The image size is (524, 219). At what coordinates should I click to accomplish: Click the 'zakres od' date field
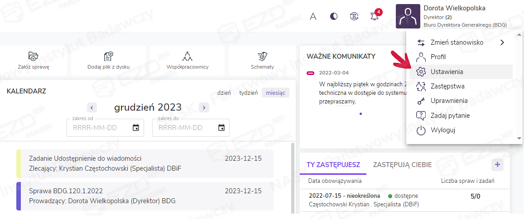(x=100, y=128)
